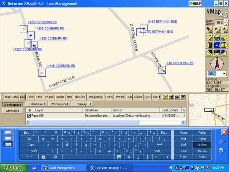Switch to Load Management taskbar item
Viewport: 229px width, 172px height.
(x=64, y=168)
